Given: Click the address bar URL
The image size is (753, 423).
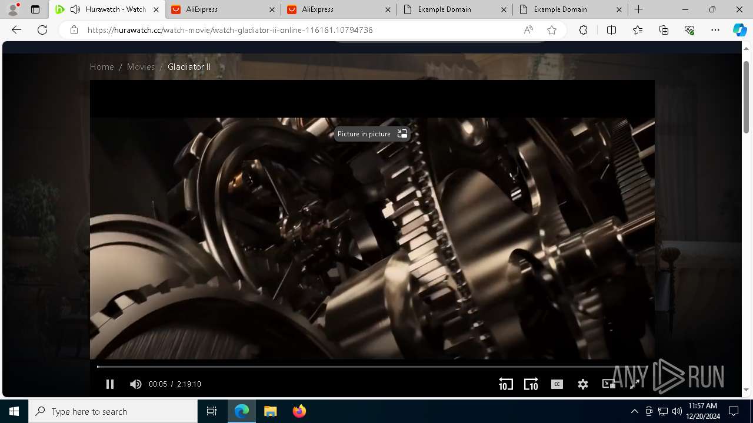Looking at the screenshot, I should pyautogui.click(x=230, y=30).
